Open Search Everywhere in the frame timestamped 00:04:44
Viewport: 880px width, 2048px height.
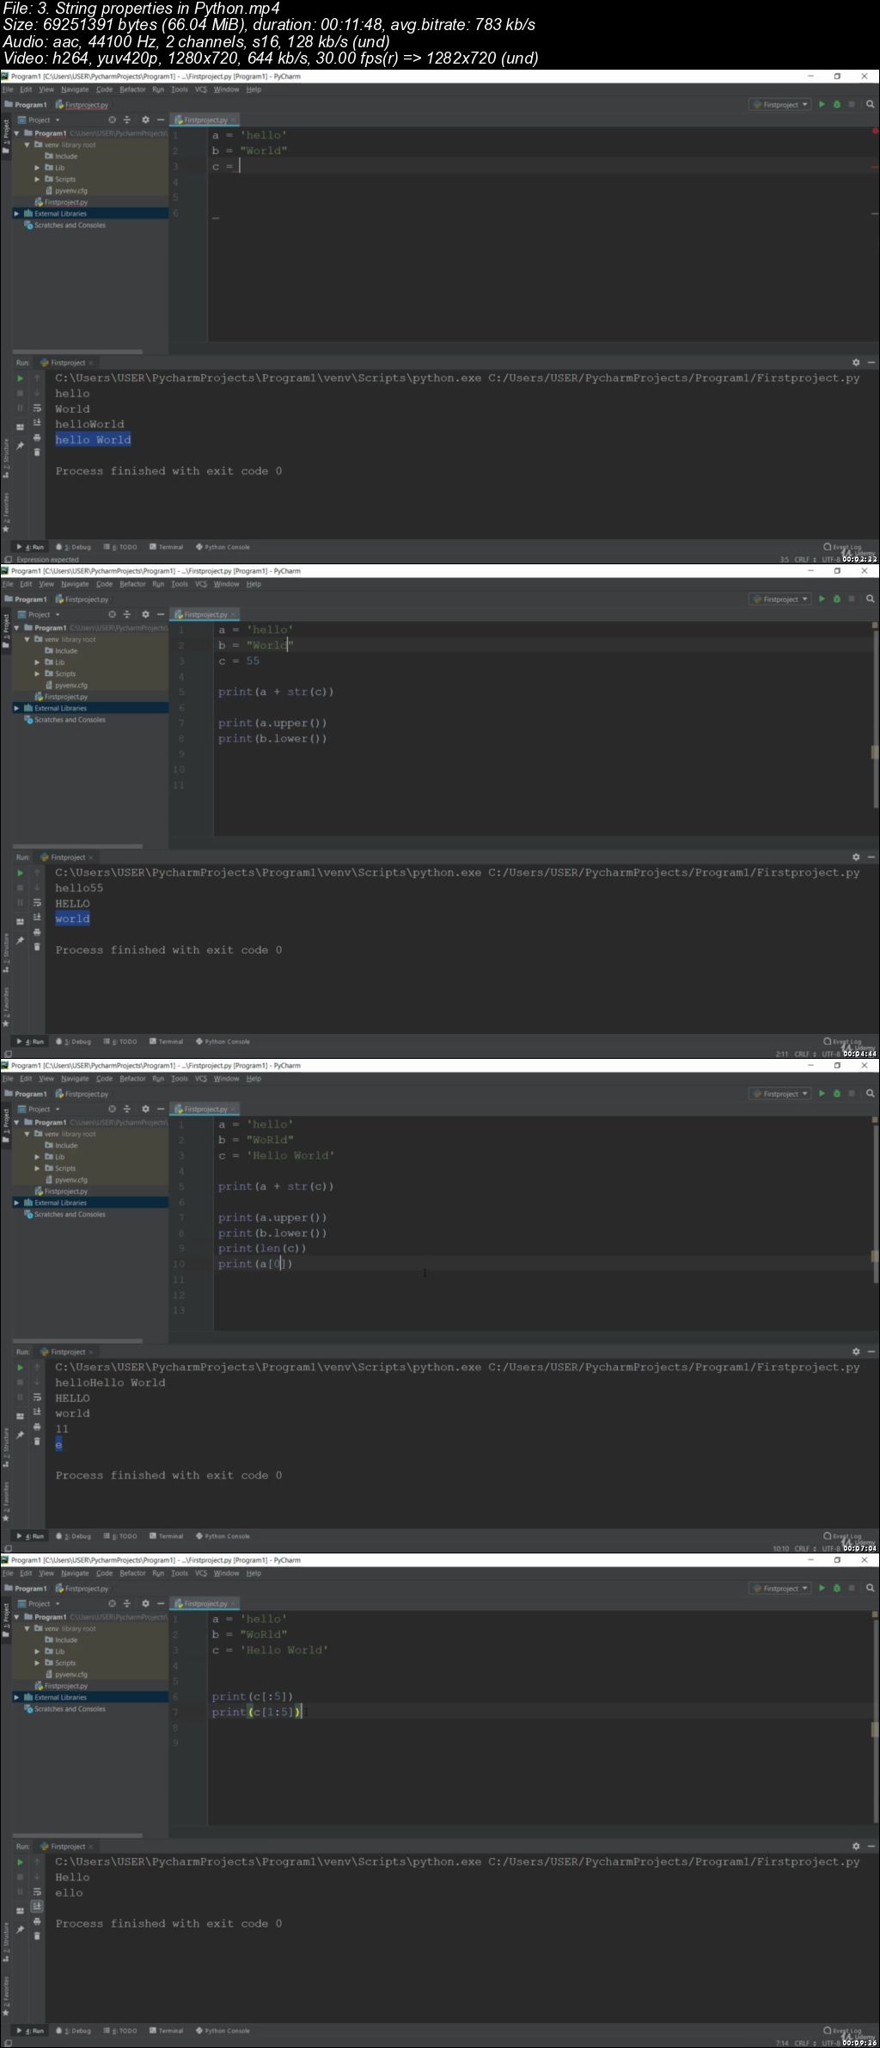point(870,599)
